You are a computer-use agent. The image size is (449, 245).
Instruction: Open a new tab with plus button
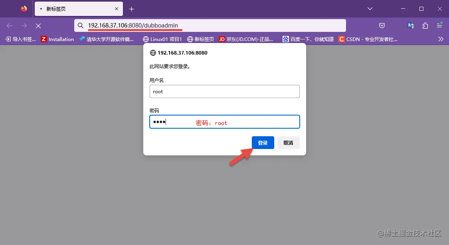pos(131,9)
